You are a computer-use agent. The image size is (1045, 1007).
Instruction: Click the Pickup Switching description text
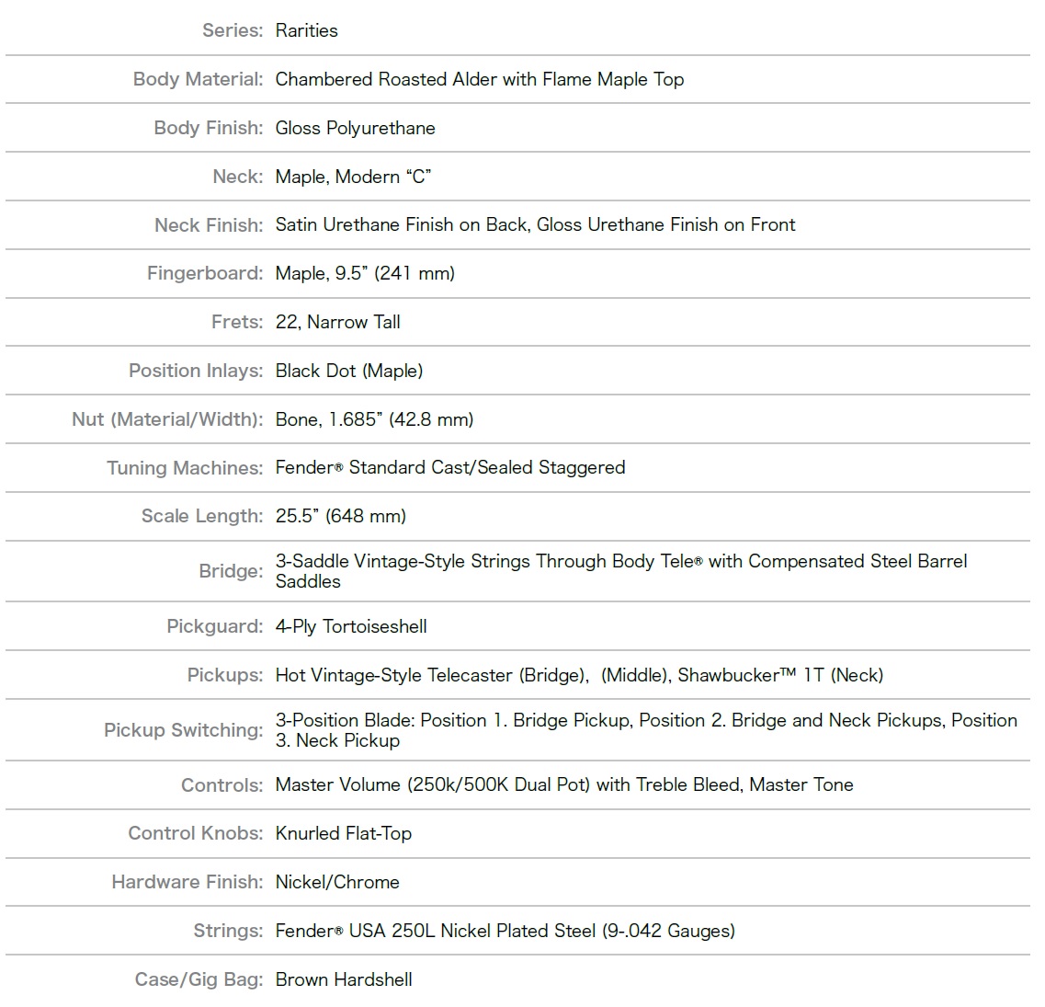[x=646, y=730]
